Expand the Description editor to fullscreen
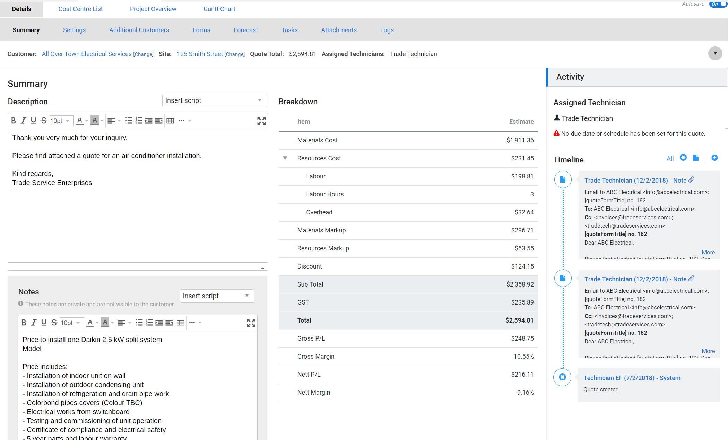This screenshot has width=728, height=440. point(261,121)
